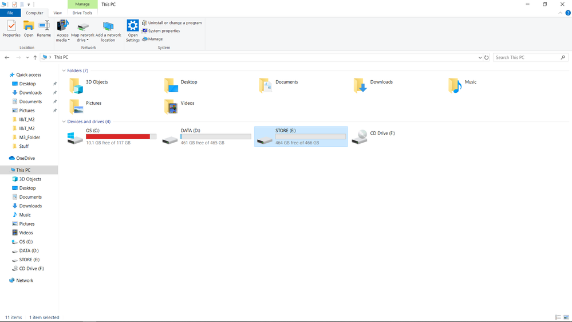Refresh the This PC view

[486, 57]
